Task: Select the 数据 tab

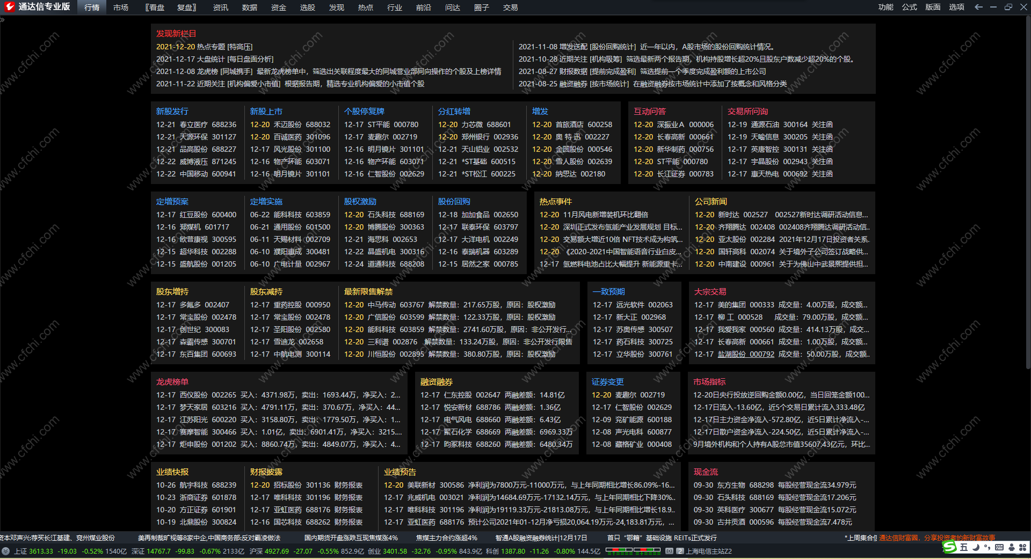Action: point(250,8)
